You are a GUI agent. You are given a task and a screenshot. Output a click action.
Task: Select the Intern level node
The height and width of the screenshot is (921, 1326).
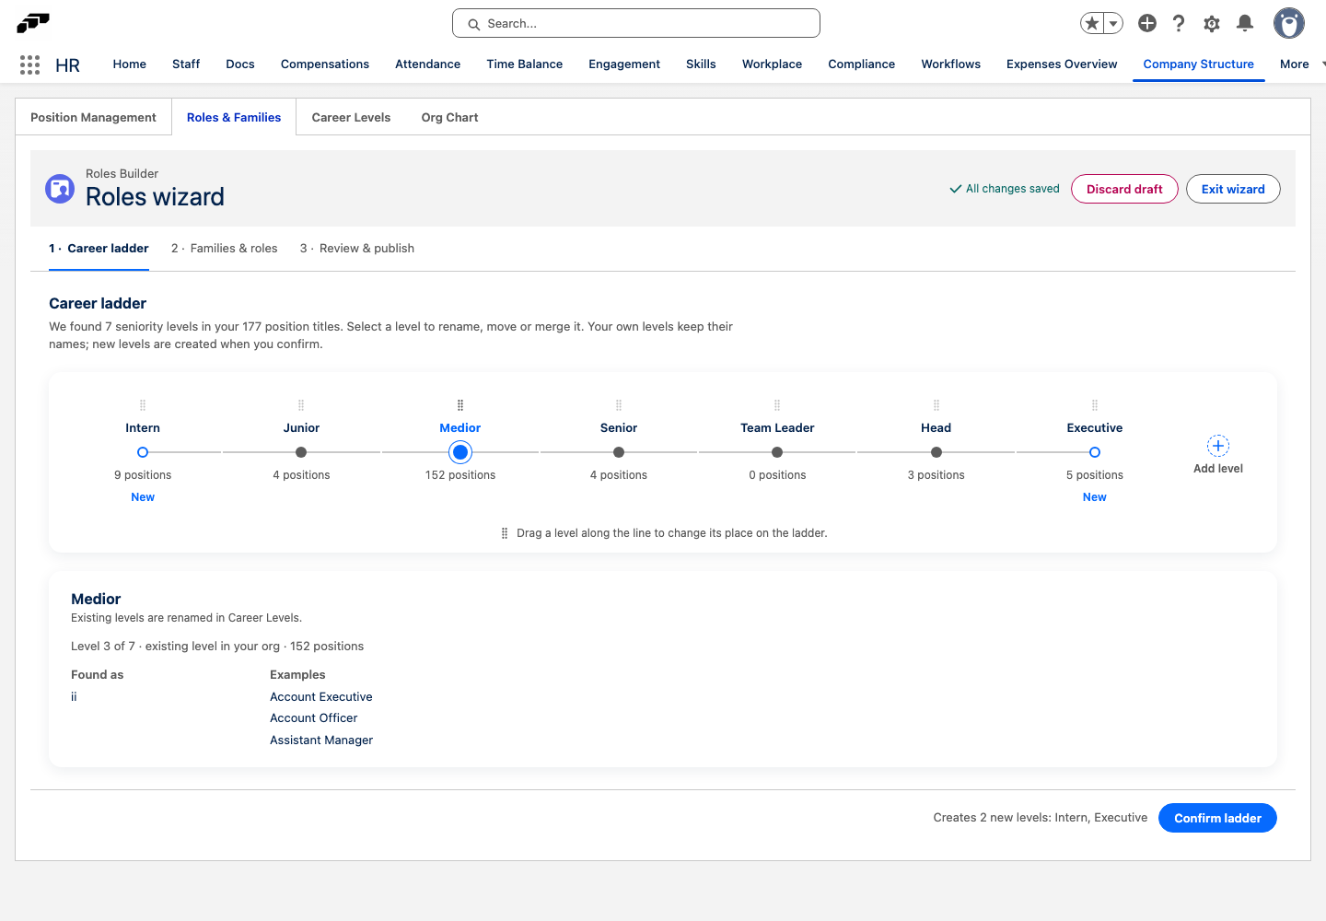143,452
